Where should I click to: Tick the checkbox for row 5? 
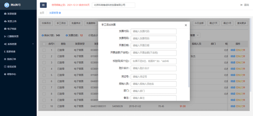click(x=44, y=75)
